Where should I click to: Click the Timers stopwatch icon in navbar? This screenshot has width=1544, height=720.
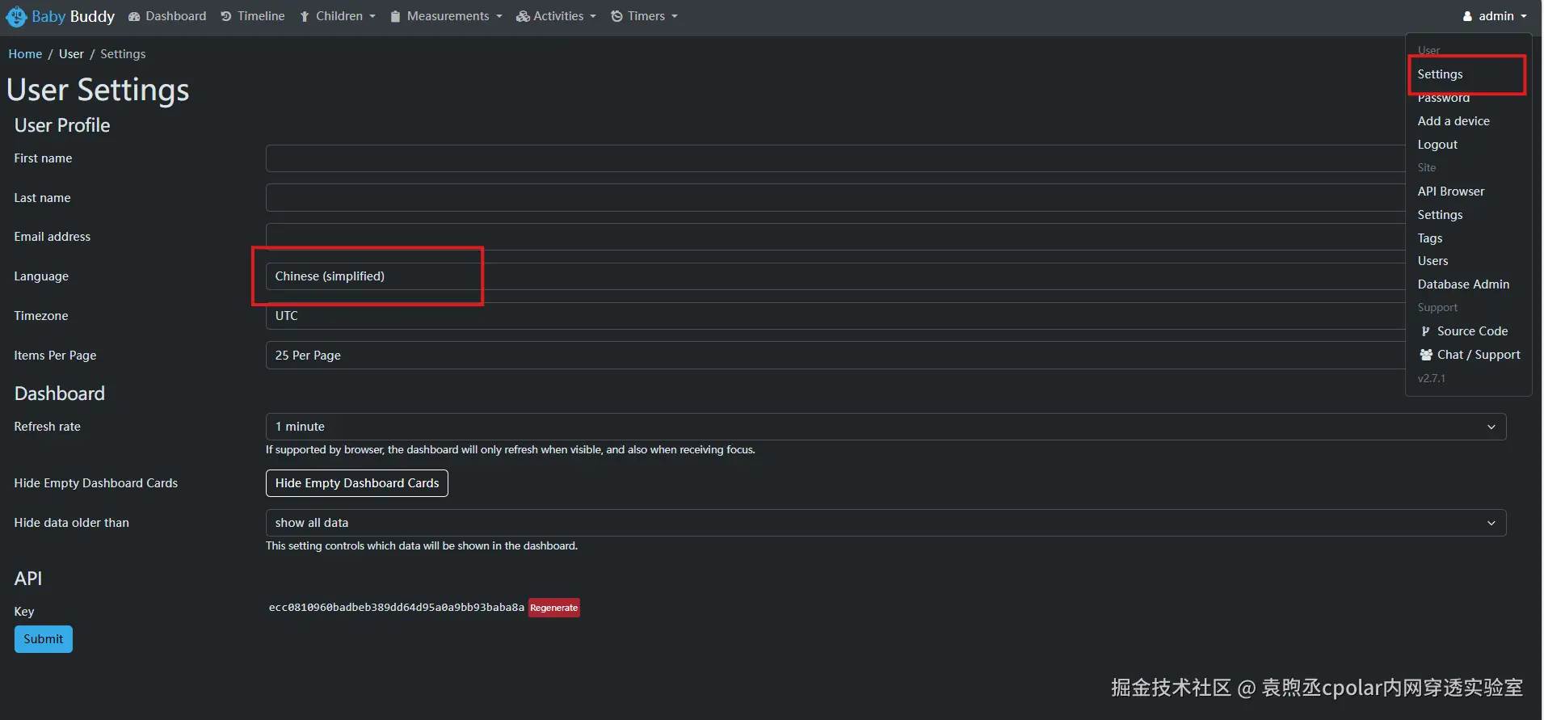point(616,16)
